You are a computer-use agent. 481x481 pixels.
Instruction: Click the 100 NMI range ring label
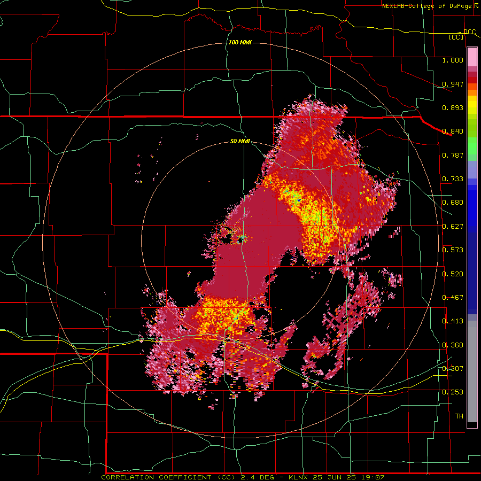[240, 42]
